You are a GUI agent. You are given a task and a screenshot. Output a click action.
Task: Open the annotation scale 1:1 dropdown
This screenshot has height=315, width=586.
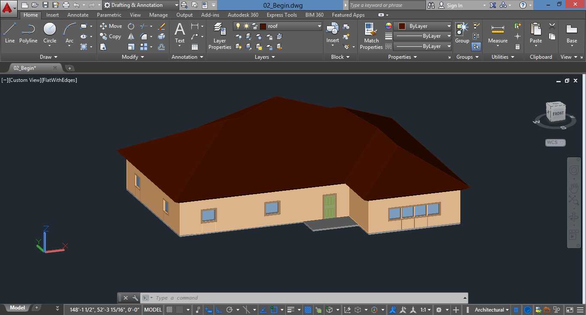point(426,309)
